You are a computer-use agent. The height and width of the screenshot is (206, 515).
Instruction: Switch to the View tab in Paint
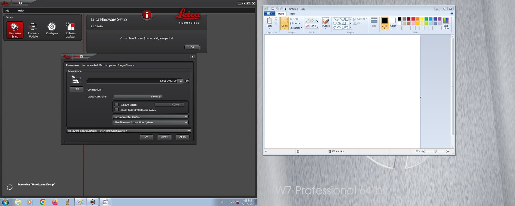pyautogui.click(x=292, y=14)
